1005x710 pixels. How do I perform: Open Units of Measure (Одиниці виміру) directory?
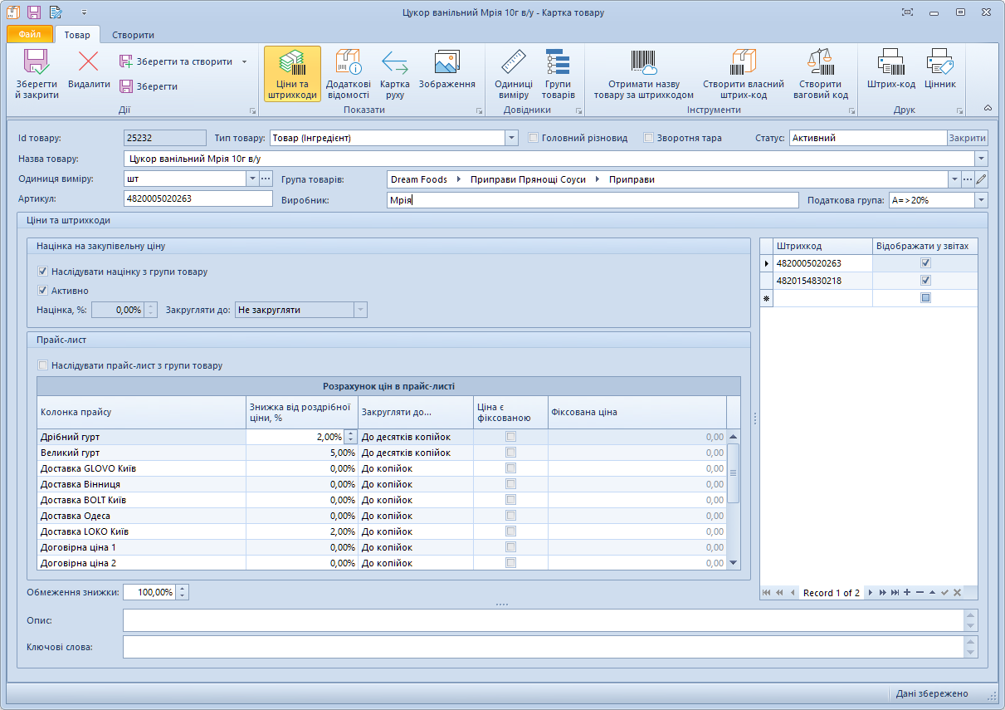tap(513, 74)
